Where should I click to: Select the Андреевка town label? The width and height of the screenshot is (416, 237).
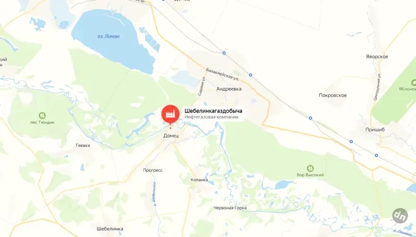229,89
